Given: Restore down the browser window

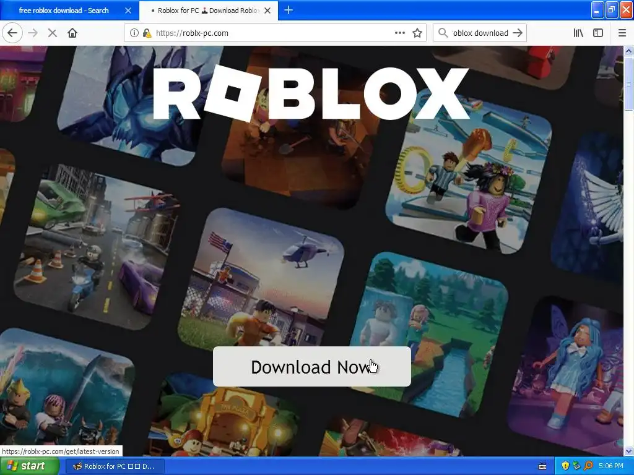Looking at the screenshot, I should coord(611,10).
